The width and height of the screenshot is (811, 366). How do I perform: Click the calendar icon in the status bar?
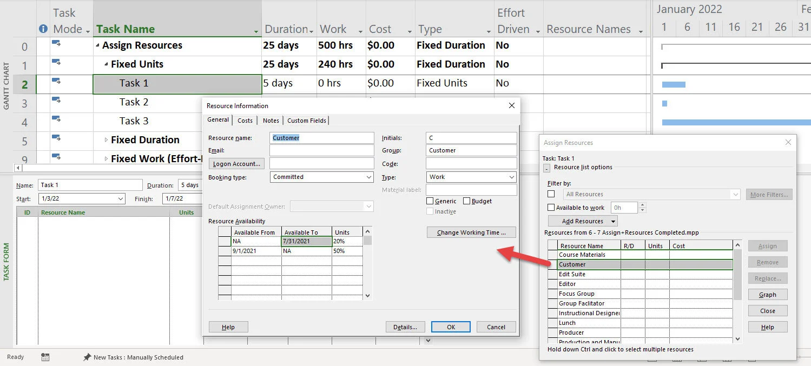45,357
